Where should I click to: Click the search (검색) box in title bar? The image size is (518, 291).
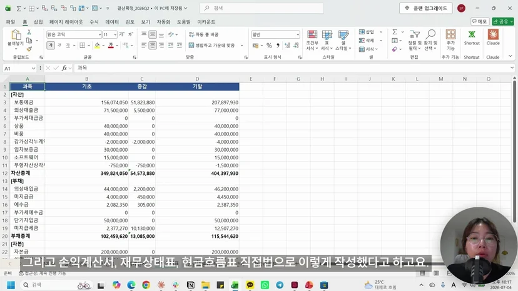pos(262,8)
